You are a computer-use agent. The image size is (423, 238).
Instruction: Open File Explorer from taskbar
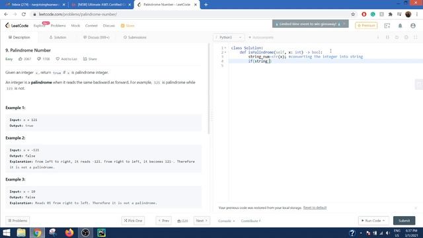[21, 233]
